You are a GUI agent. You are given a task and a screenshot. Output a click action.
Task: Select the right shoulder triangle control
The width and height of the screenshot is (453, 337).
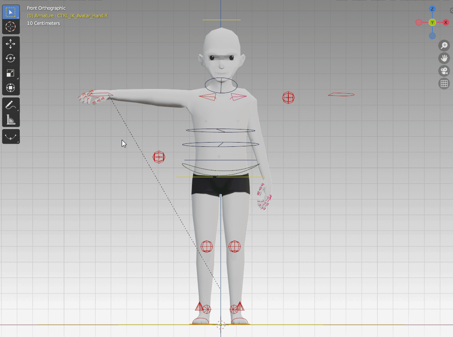pyautogui.click(x=208, y=97)
